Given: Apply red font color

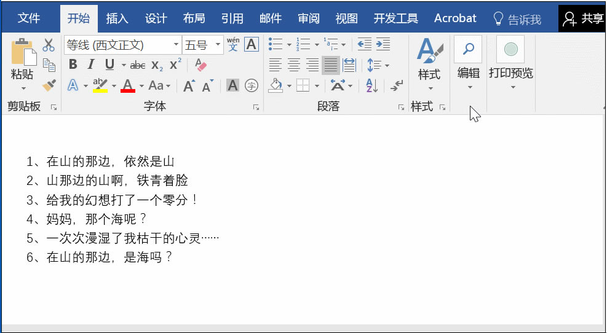Looking at the screenshot, I should (x=128, y=85).
